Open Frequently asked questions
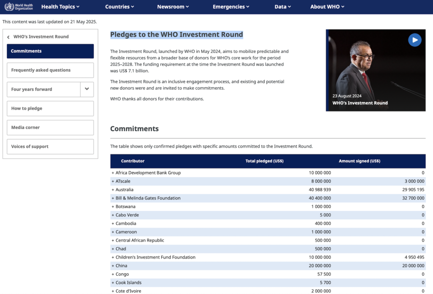Screen dimensions: 433x294 pyautogui.click(x=50, y=70)
